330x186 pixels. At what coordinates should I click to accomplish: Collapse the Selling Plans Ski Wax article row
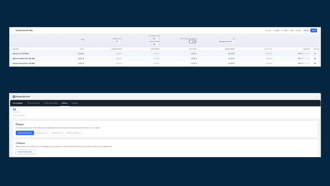click(14, 30)
